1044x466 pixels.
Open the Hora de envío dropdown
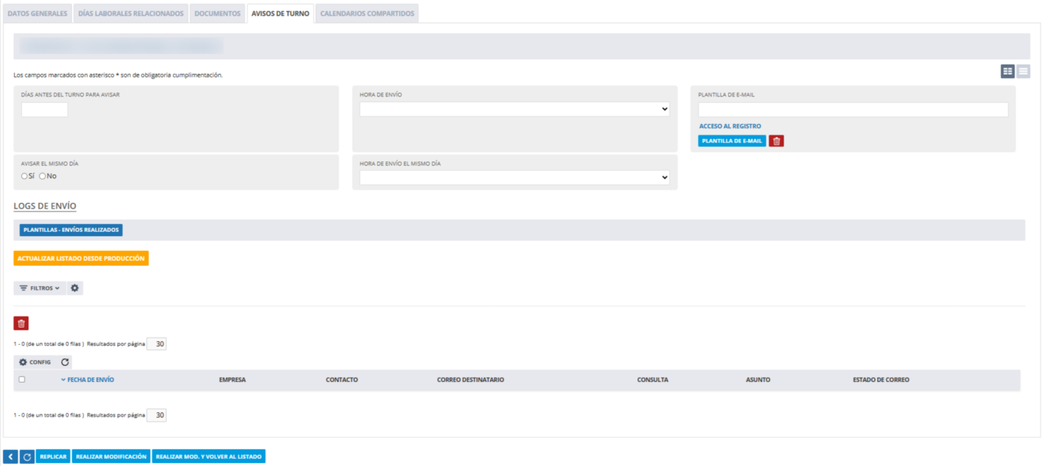click(515, 109)
